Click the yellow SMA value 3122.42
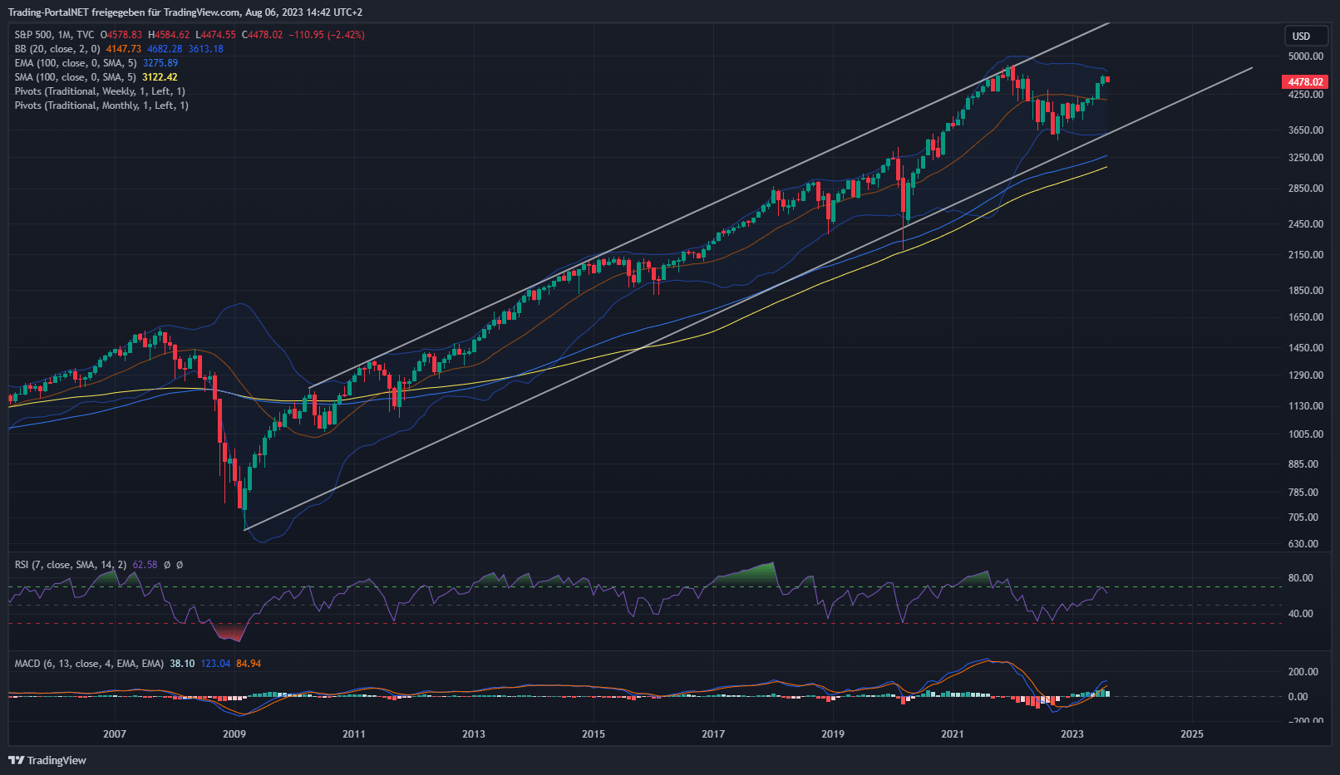1340x775 pixels. point(160,77)
